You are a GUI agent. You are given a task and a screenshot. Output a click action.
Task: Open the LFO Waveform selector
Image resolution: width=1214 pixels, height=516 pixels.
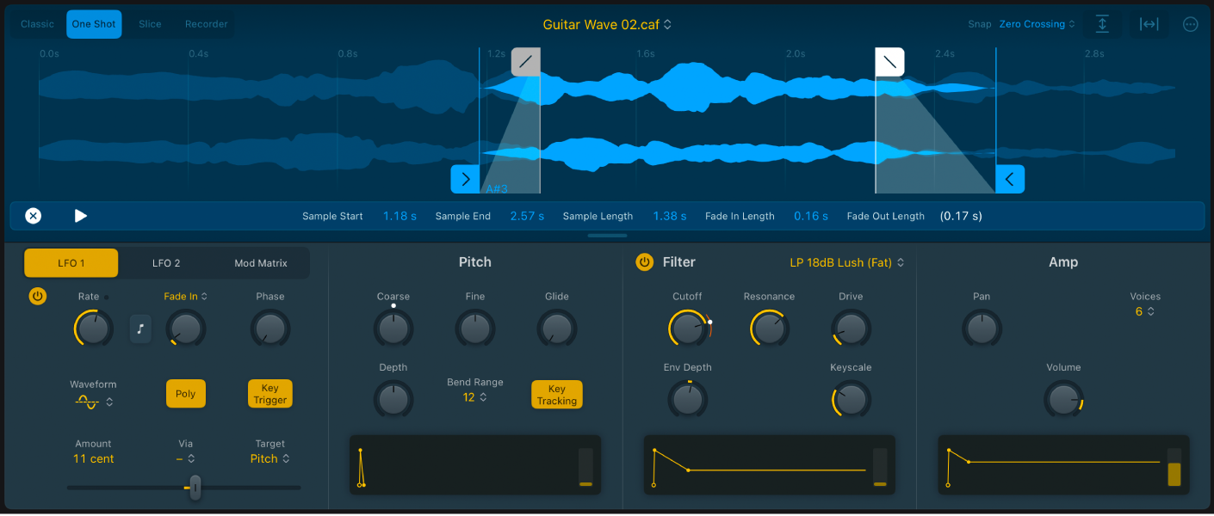pyautogui.click(x=93, y=401)
